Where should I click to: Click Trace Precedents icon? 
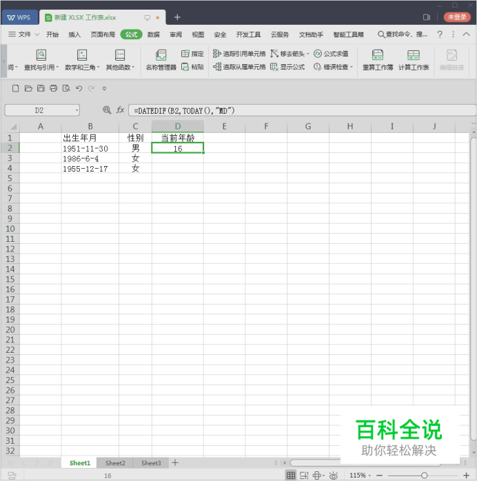(x=216, y=54)
